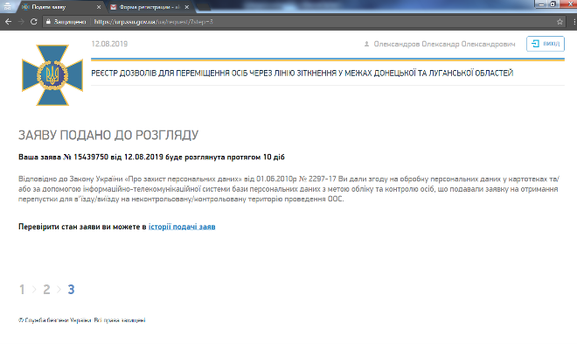
Task: Click the user name 'Олександров Олександр Олександрович'
Action: click(x=444, y=44)
